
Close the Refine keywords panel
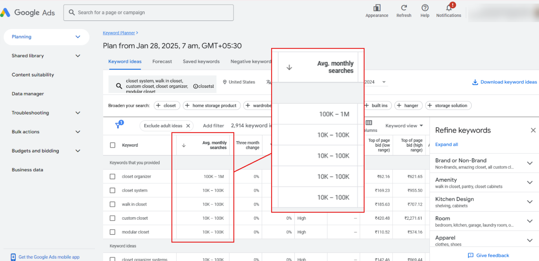pyautogui.click(x=533, y=130)
